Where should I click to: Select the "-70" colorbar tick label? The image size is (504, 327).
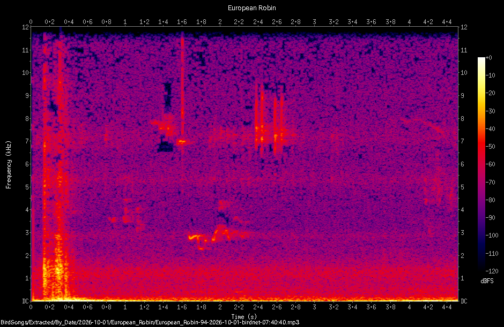[x=490, y=182]
